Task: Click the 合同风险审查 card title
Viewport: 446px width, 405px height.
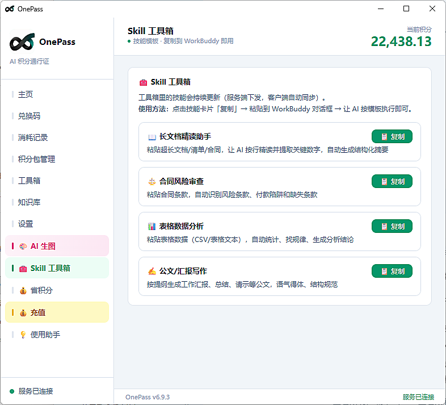Action: point(182,181)
